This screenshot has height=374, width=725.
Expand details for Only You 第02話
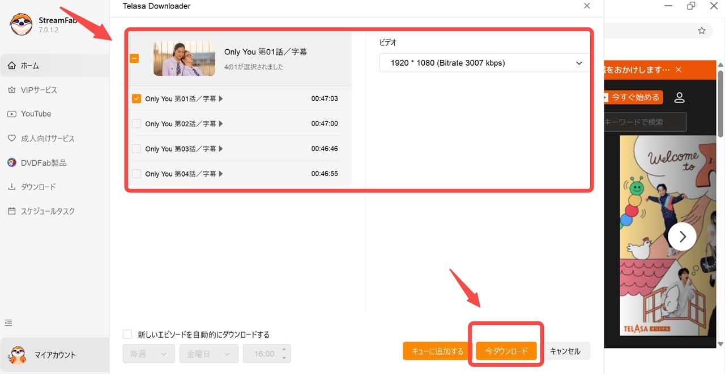(221, 123)
